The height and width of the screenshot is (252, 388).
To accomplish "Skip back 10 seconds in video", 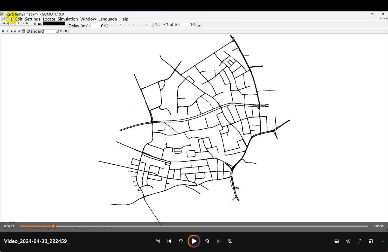I will 181,241.
